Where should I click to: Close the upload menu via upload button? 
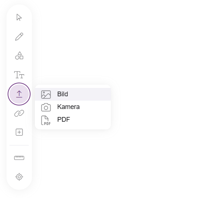(19, 94)
